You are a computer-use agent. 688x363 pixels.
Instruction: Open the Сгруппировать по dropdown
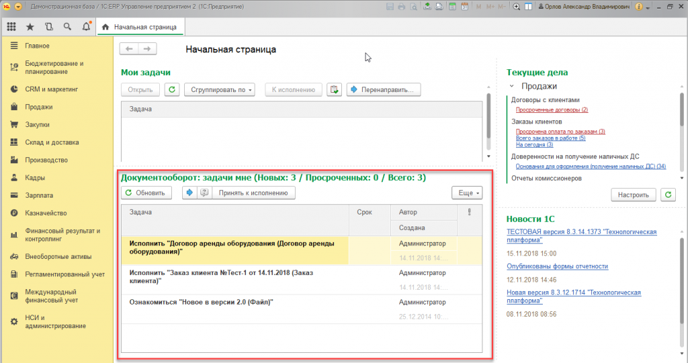[x=220, y=89]
